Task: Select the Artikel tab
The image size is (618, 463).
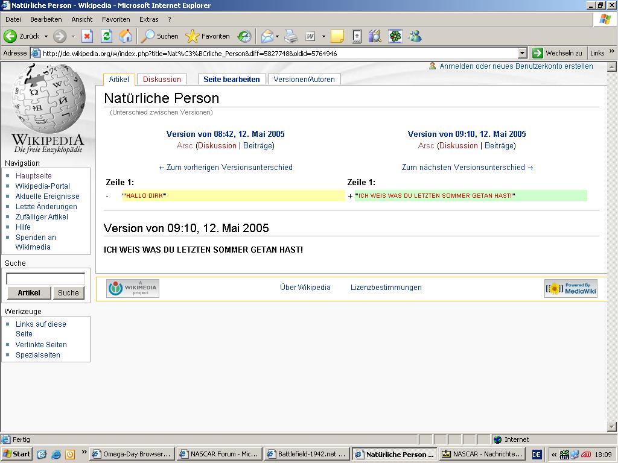Action: (119, 80)
